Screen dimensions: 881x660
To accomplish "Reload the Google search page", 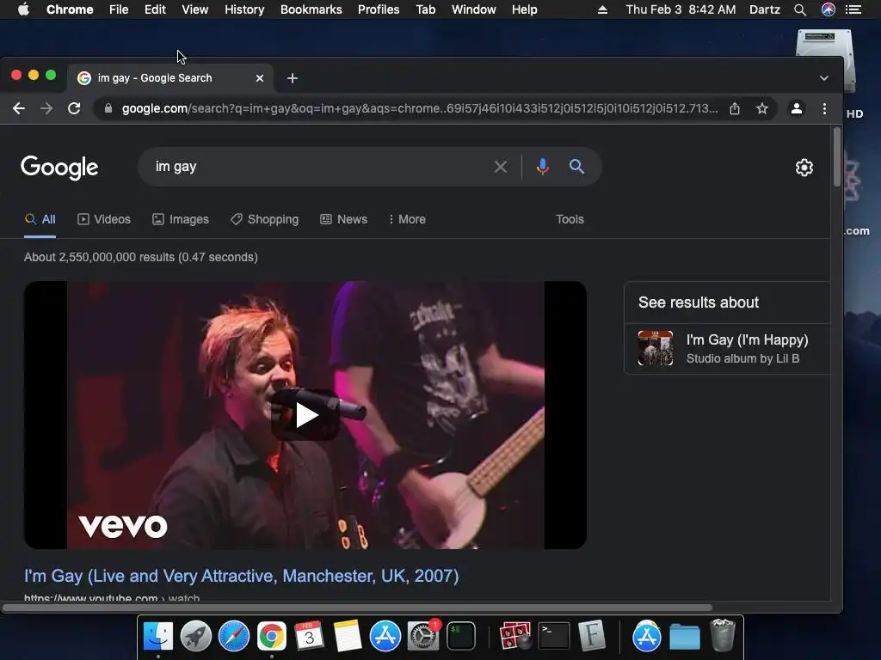I will [74, 108].
